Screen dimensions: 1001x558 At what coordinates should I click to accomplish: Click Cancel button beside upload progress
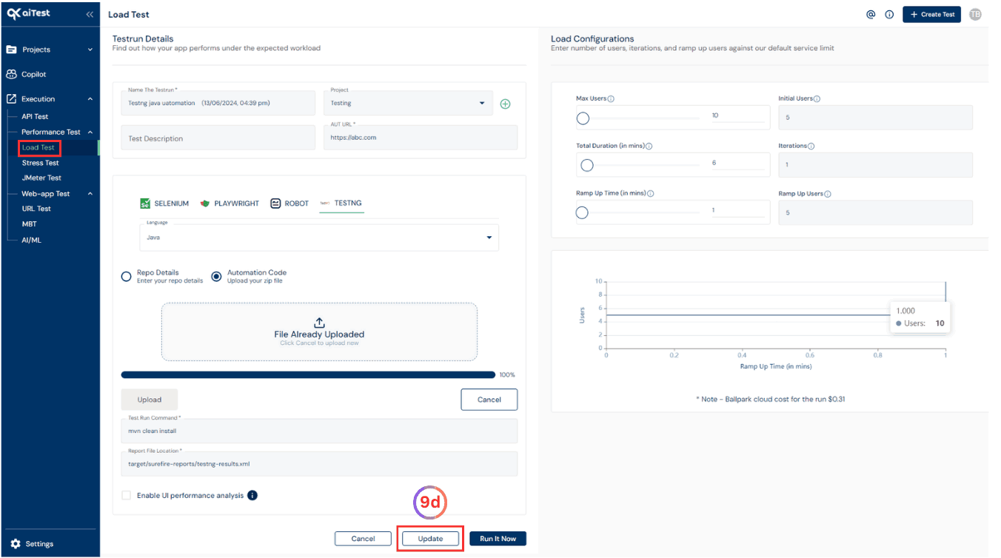(x=489, y=400)
